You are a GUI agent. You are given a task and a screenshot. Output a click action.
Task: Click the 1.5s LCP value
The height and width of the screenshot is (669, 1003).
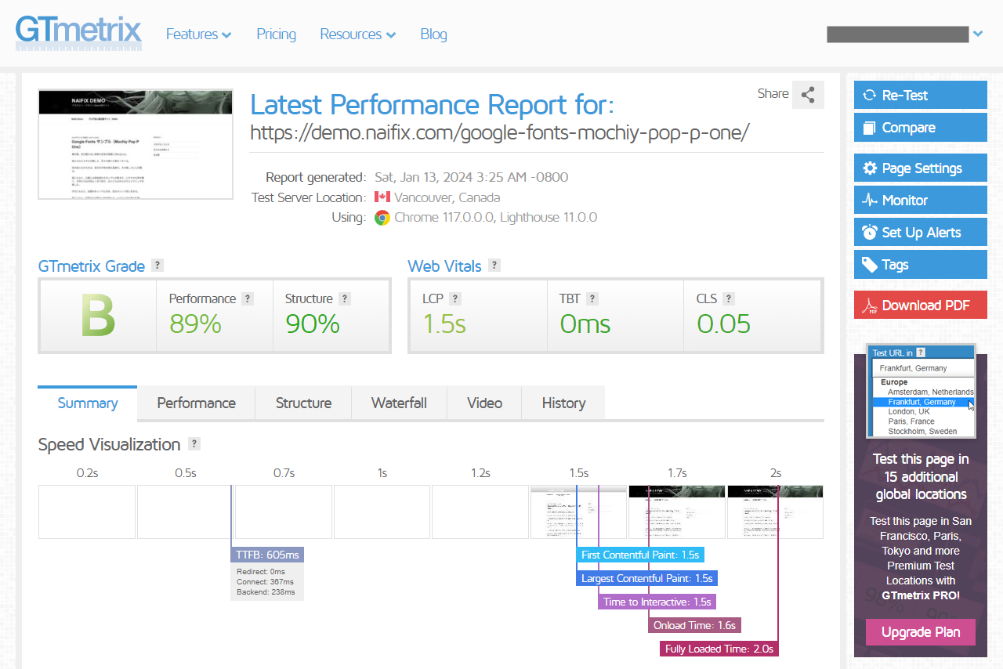(x=444, y=324)
